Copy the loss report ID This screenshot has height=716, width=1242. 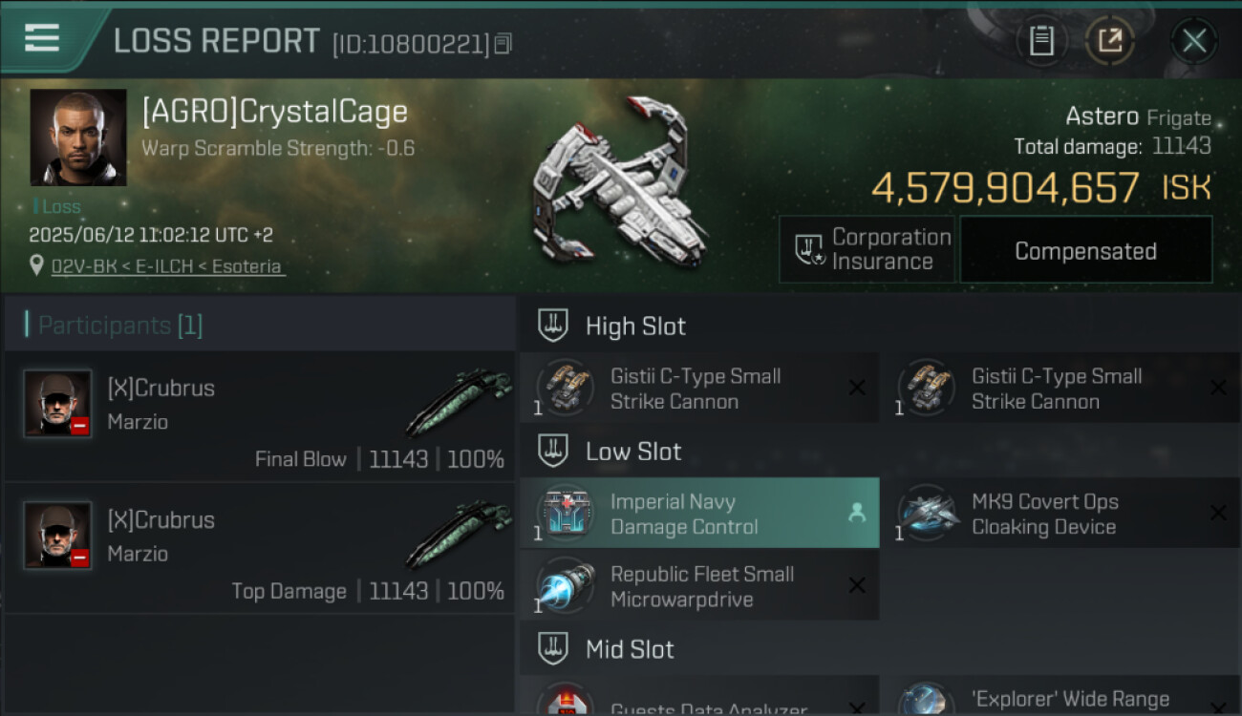point(503,43)
